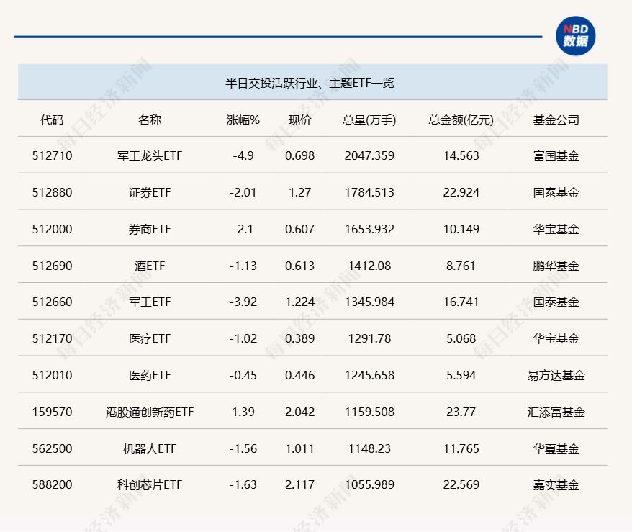
Task: Click code 512710
Action: (53, 155)
